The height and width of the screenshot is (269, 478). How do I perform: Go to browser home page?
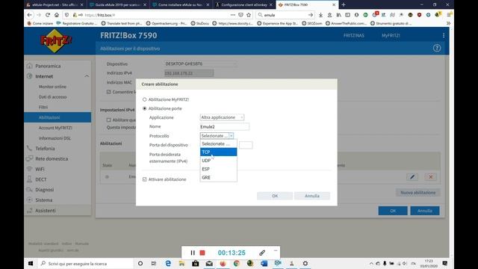[57, 15]
